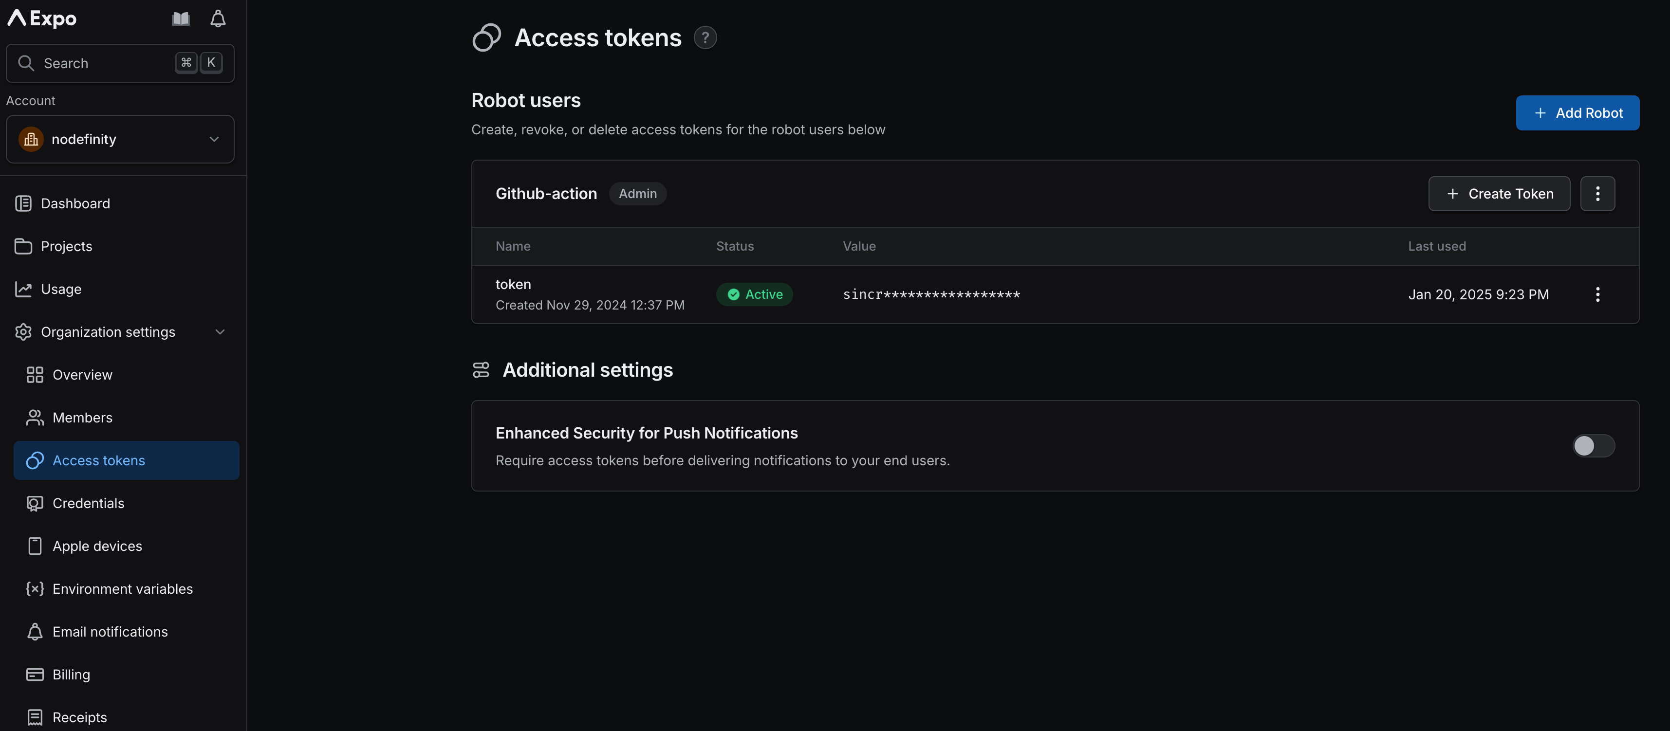Open Apple devices page
This screenshot has height=731, width=1670.
[97, 547]
